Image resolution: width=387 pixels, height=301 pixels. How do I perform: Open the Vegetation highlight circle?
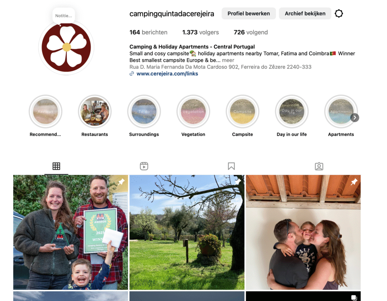click(x=193, y=112)
